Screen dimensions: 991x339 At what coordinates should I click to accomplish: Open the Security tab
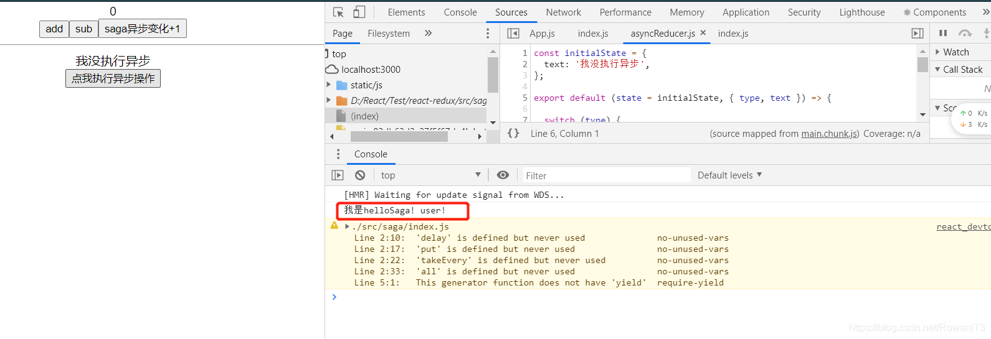[x=804, y=12]
